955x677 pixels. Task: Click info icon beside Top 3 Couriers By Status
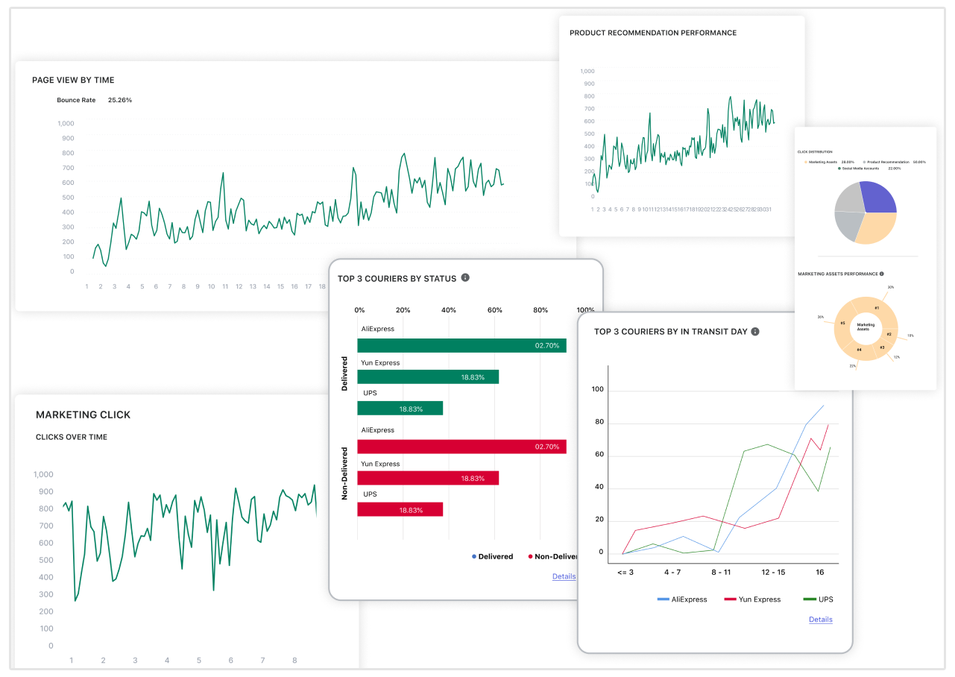click(465, 278)
